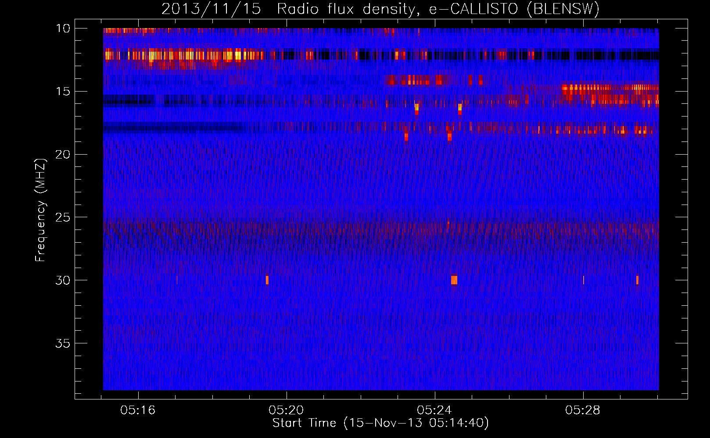This screenshot has height=438, width=710.
Task: Click the "Start Time (15-Nov-13 05:14:40)" label
Action: point(380,423)
